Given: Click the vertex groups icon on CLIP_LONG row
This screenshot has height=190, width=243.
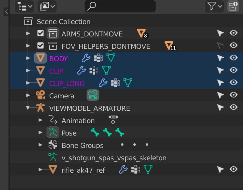Looking at the screenshot, I should point(115,83).
